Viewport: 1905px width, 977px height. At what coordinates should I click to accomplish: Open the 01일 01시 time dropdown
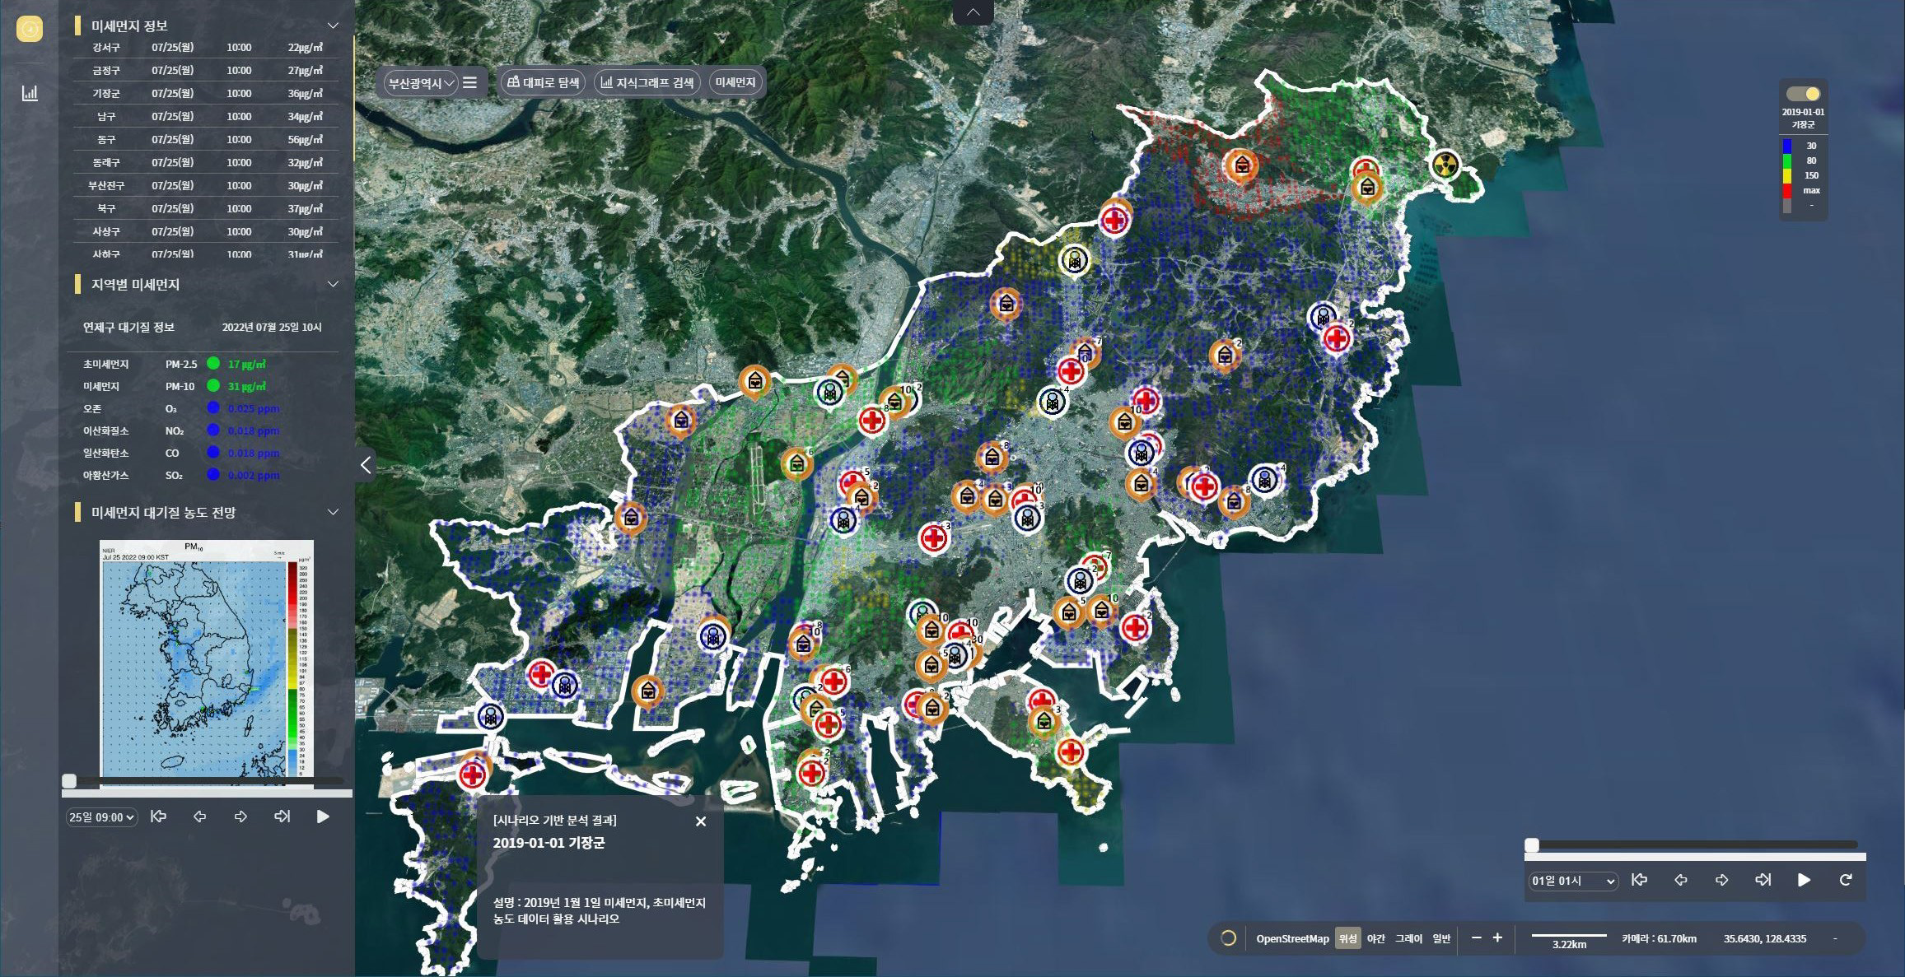[1572, 881]
